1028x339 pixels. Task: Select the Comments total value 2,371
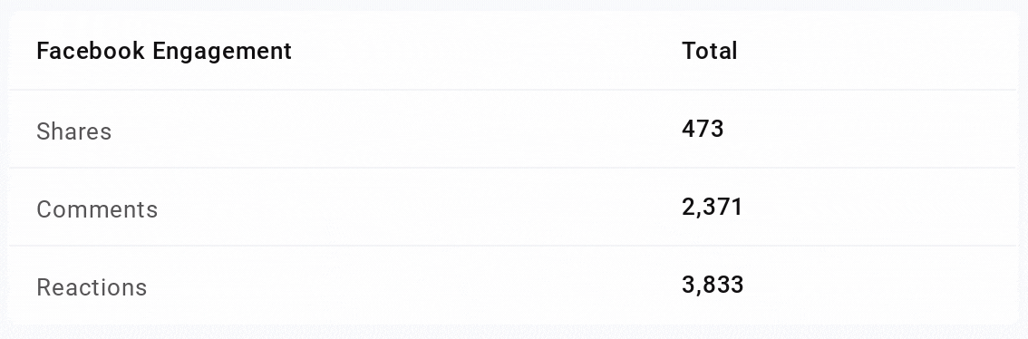pos(712,208)
